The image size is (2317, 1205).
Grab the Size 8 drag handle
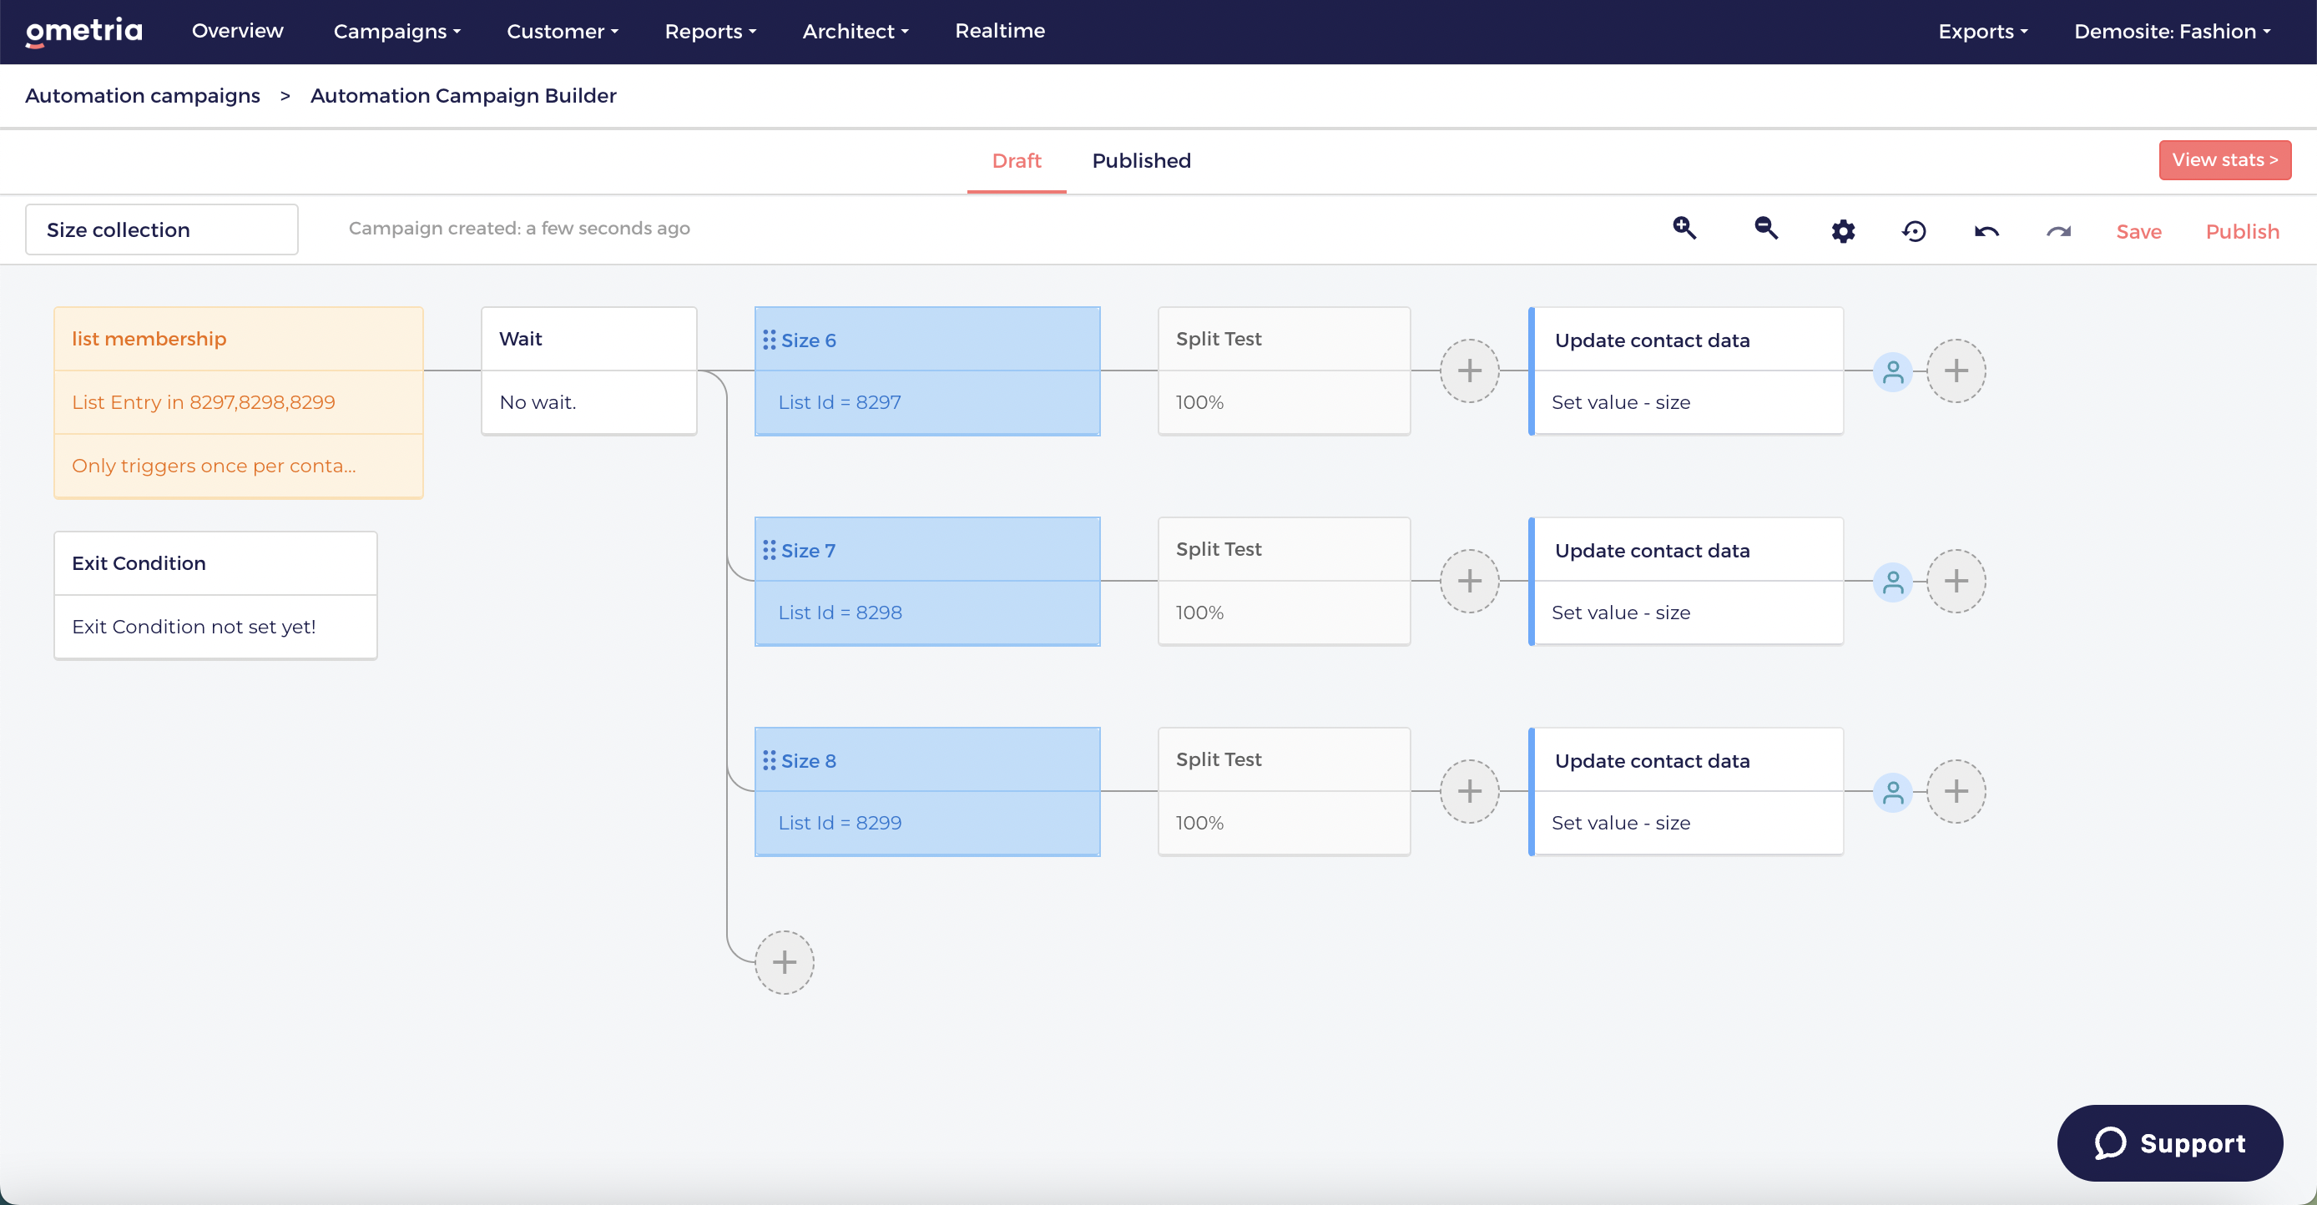(769, 761)
